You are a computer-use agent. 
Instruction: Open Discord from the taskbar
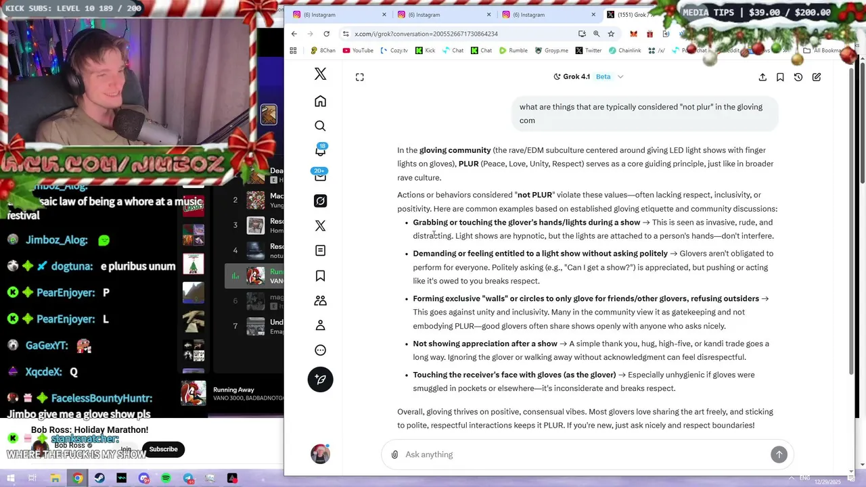pyautogui.click(x=143, y=478)
